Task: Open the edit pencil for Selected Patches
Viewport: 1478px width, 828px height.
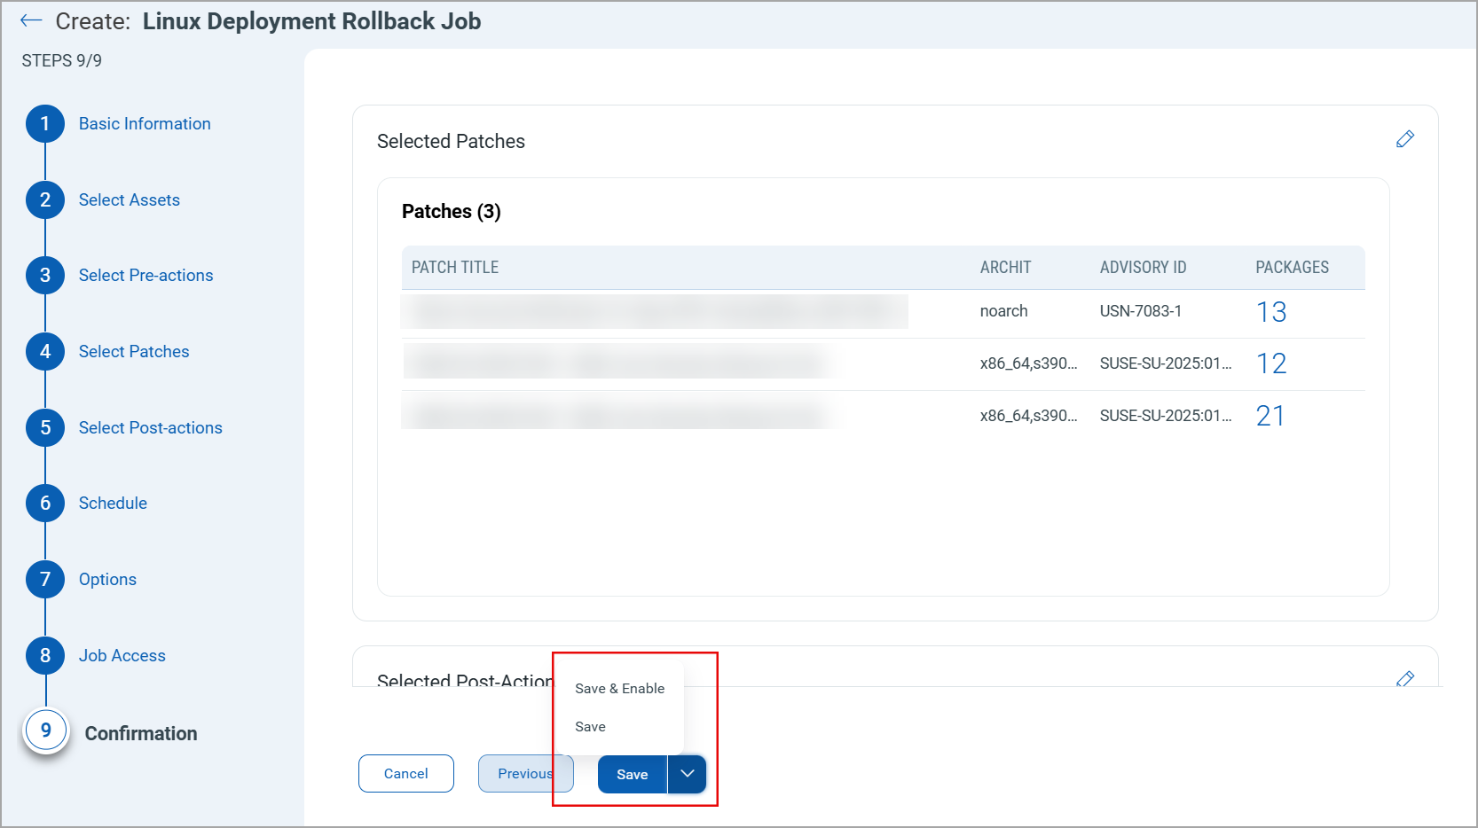Action: pyautogui.click(x=1405, y=139)
